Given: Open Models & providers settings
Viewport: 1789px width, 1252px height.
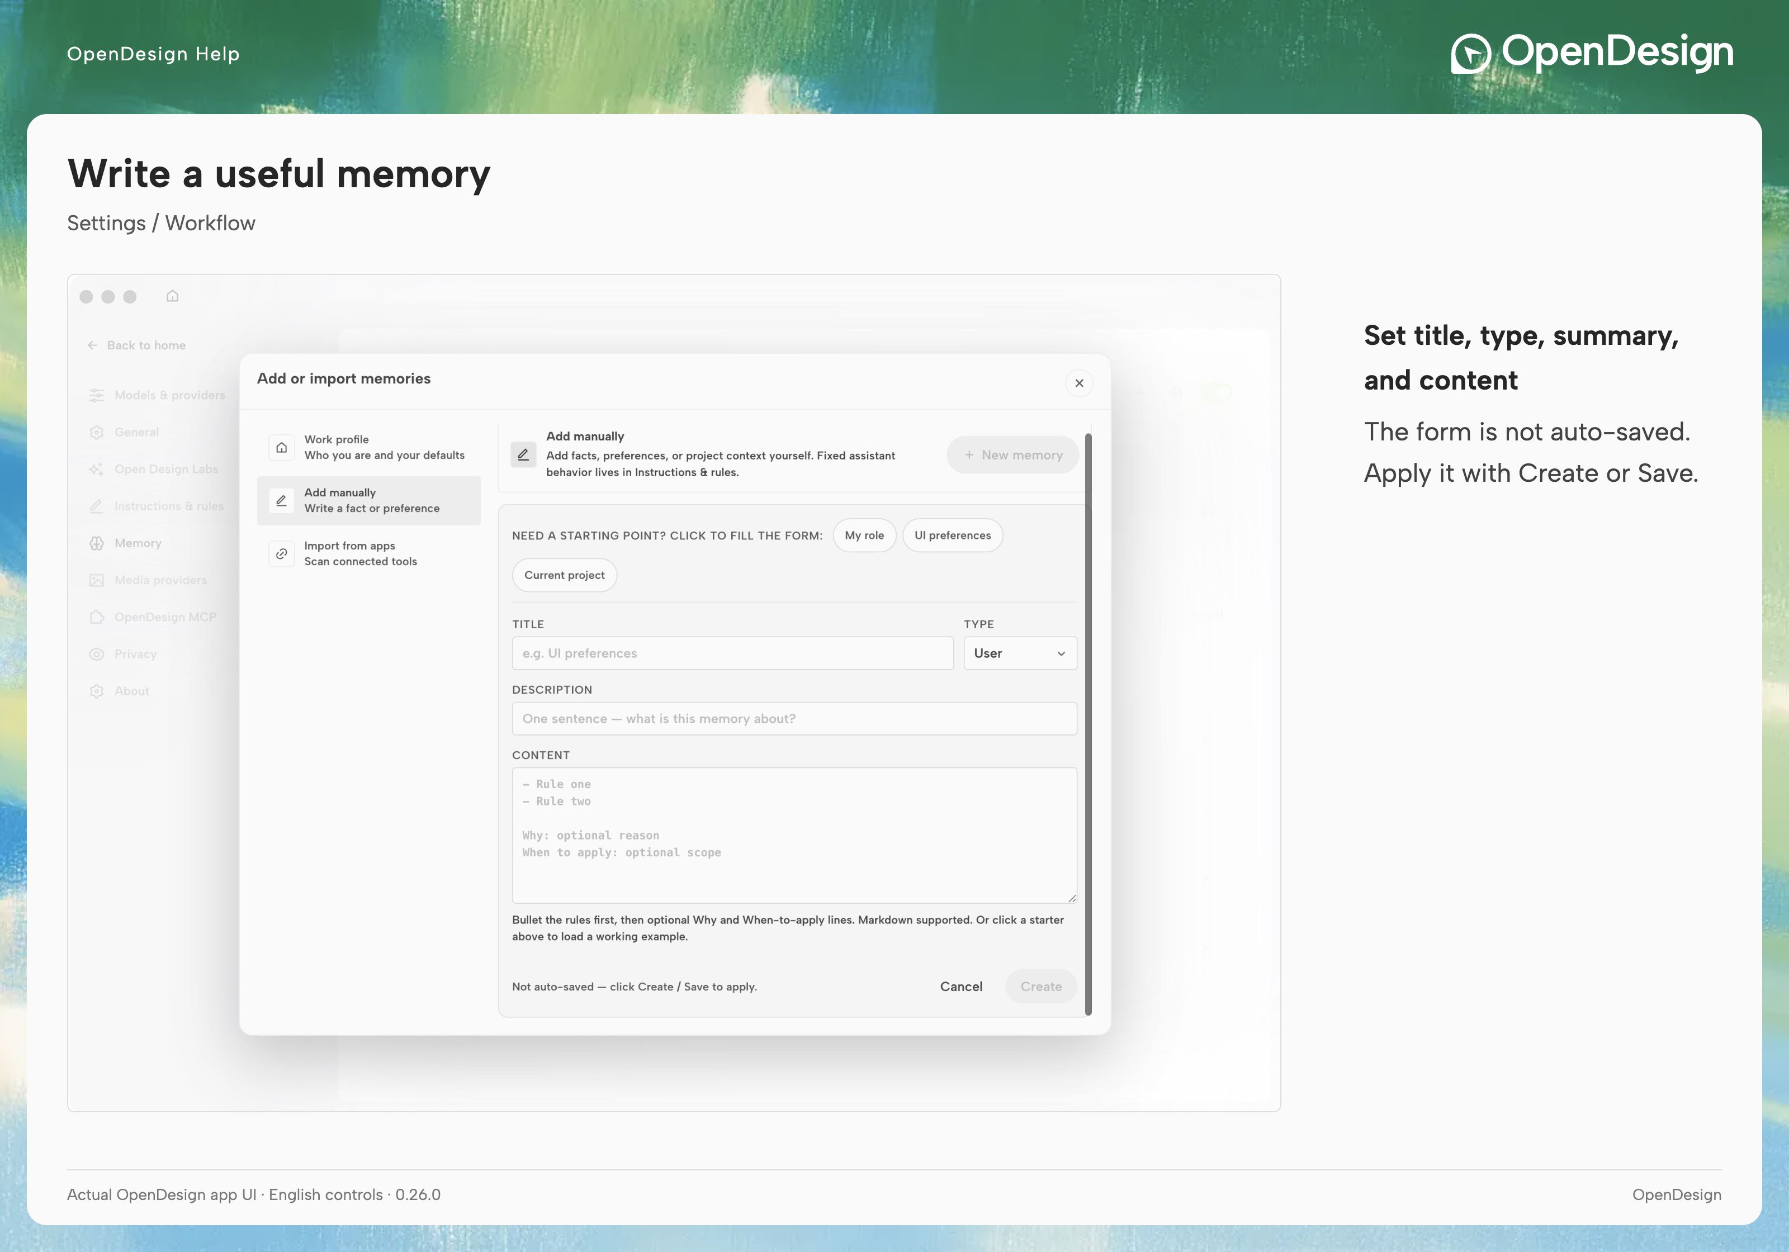Looking at the screenshot, I should point(158,395).
